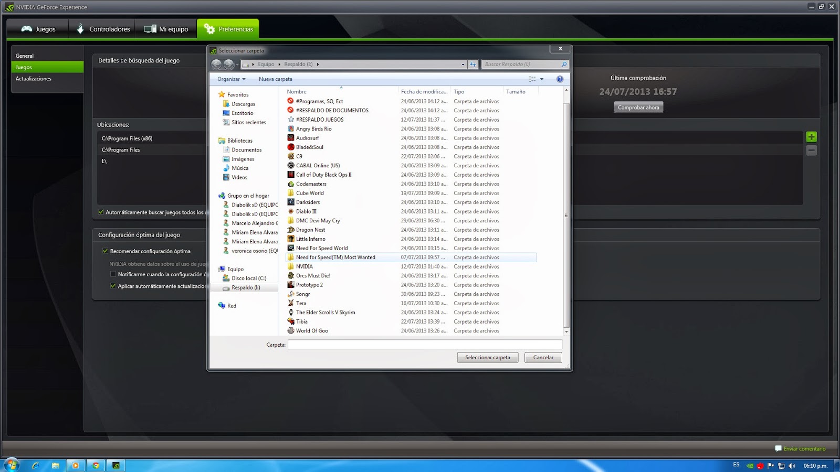Open the Windows Start button
Screen dimensions: 840x472
point(12,465)
